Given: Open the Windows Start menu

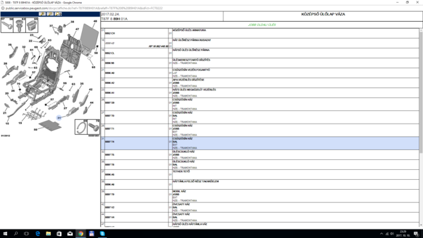Looking at the screenshot, I should click(x=5, y=233).
